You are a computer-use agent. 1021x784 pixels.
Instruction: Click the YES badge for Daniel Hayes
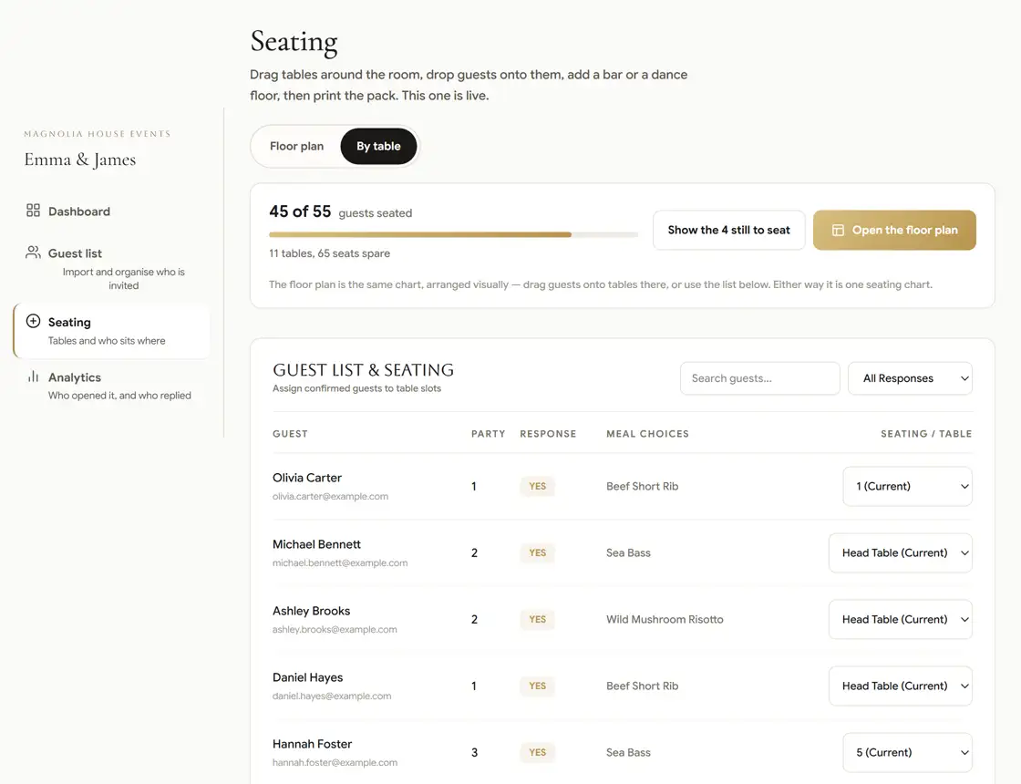coord(537,686)
